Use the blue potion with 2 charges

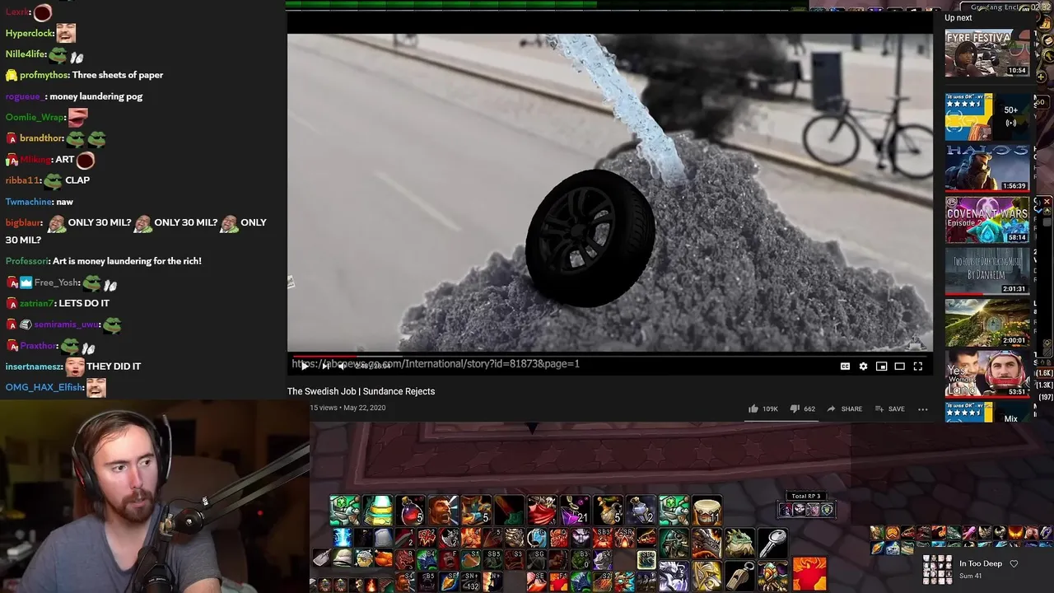641,511
